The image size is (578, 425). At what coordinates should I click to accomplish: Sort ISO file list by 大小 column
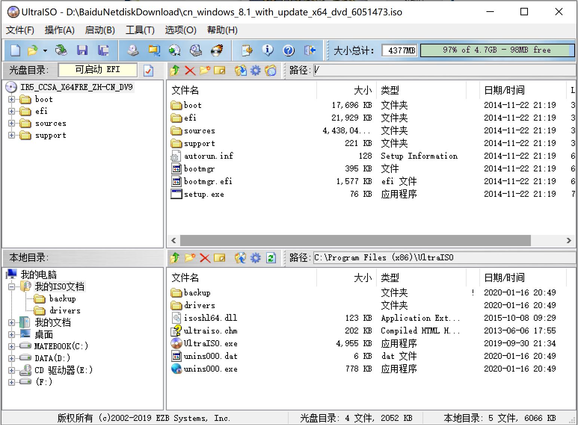pyautogui.click(x=346, y=90)
